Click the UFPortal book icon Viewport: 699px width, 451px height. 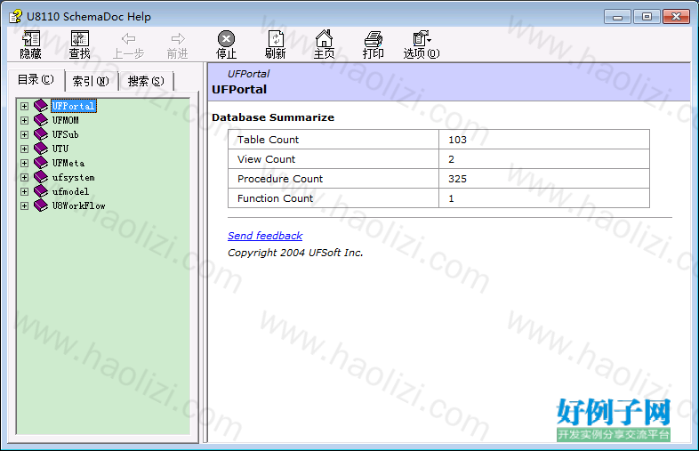41,106
